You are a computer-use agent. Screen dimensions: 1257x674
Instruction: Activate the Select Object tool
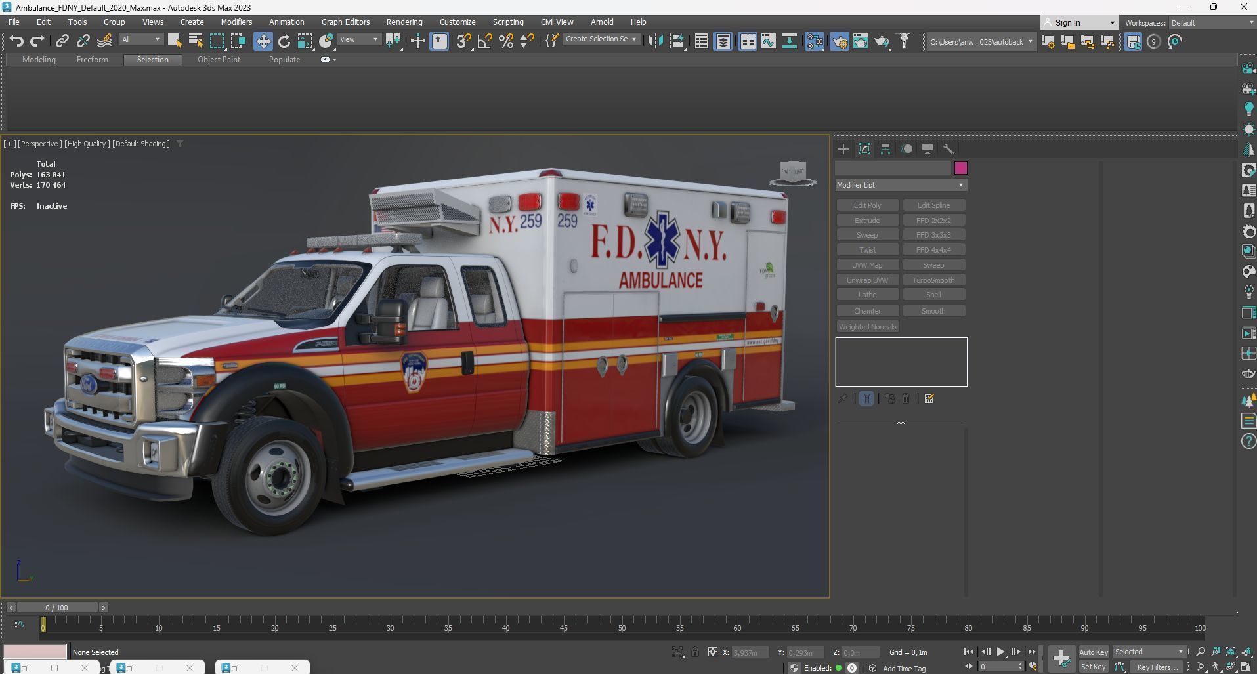pos(175,41)
